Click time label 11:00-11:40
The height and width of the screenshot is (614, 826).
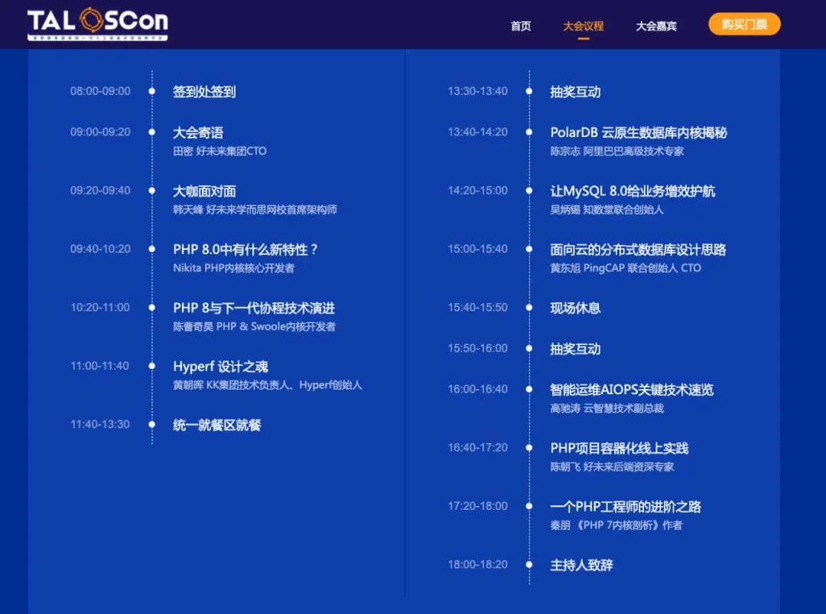pos(100,366)
